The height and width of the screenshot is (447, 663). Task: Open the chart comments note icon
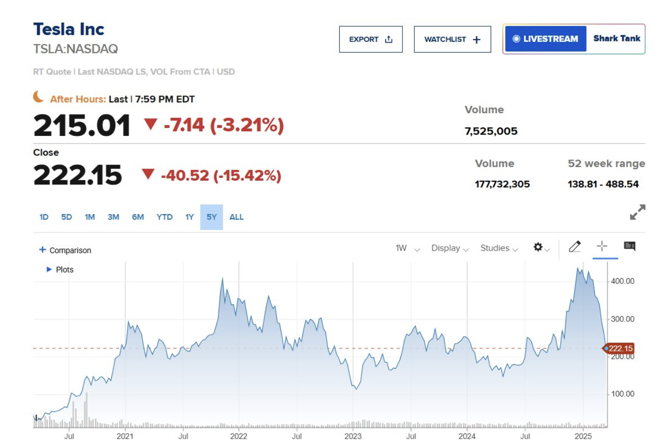[629, 246]
